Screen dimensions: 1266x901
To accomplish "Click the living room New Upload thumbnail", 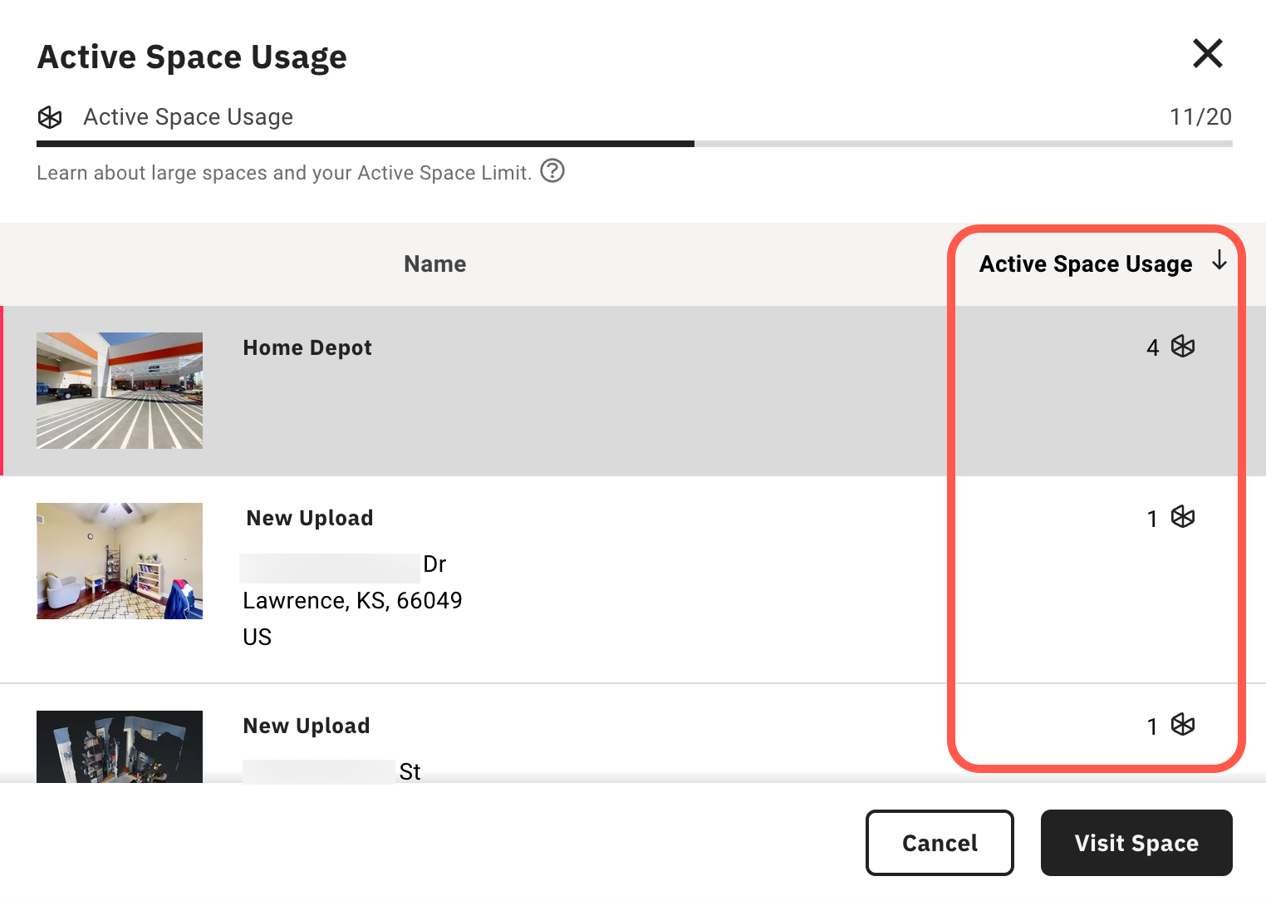I will tap(119, 560).
